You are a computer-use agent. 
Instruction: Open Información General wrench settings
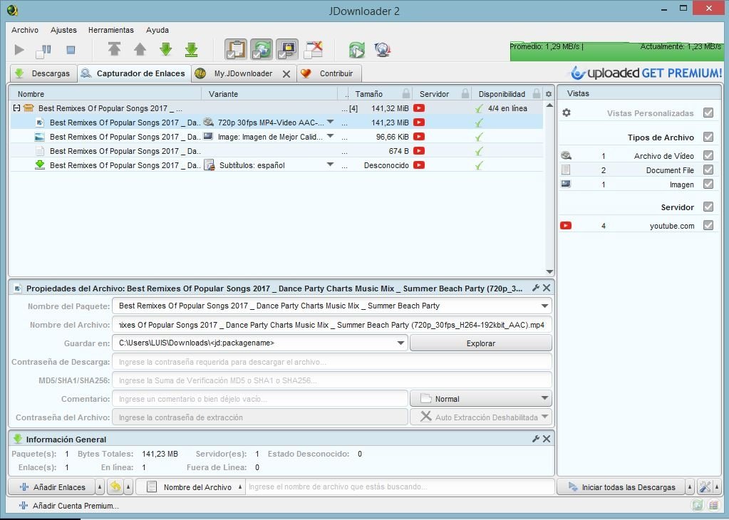(x=536, y=439)
